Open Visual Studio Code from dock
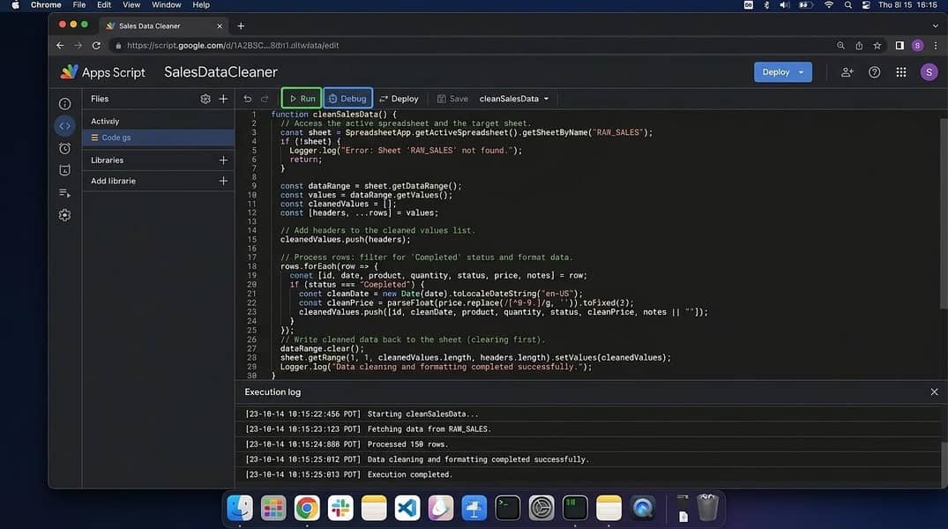Screen dimensions: 948x529 click(407, 507)
